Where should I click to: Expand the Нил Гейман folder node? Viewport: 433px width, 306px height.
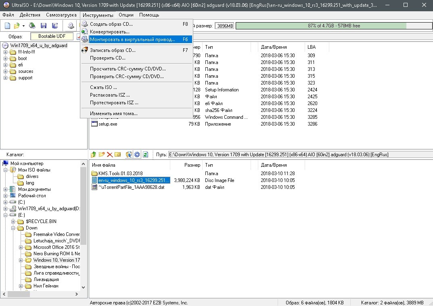21,286
